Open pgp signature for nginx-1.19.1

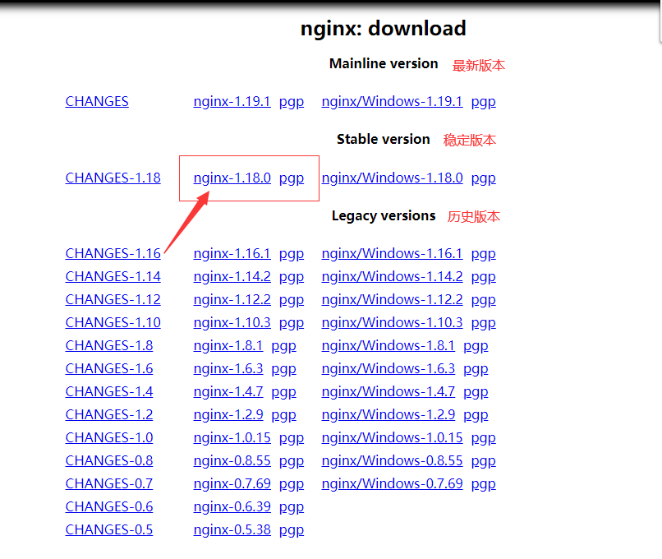(292, 102)
